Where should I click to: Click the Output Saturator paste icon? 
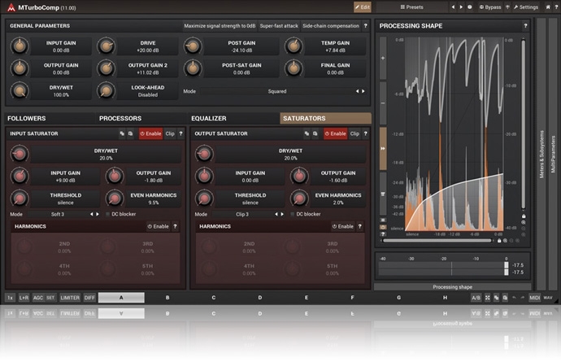point(315,133)
